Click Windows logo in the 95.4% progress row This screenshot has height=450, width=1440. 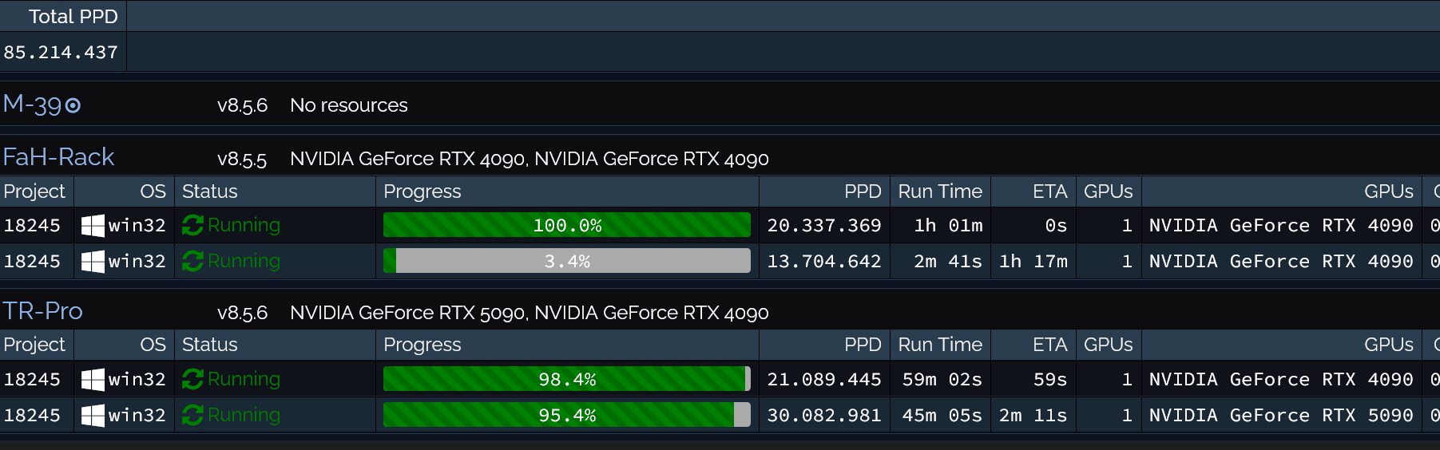(x=93, y=416)
